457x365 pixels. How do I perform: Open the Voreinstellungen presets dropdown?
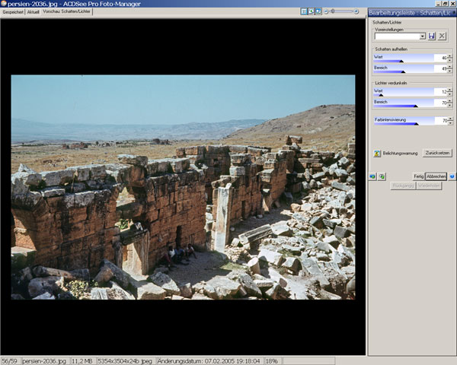click(x=422, y=36)
